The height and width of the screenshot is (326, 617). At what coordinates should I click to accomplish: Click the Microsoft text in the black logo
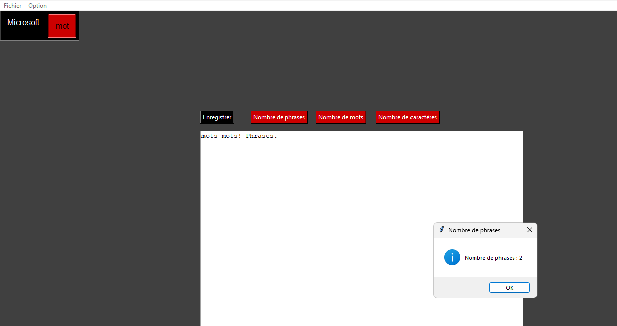(24, 22)
